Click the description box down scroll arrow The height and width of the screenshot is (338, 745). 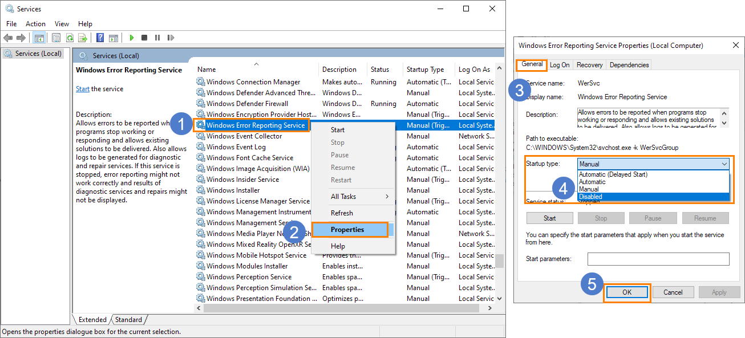click(x=724, y=123)
